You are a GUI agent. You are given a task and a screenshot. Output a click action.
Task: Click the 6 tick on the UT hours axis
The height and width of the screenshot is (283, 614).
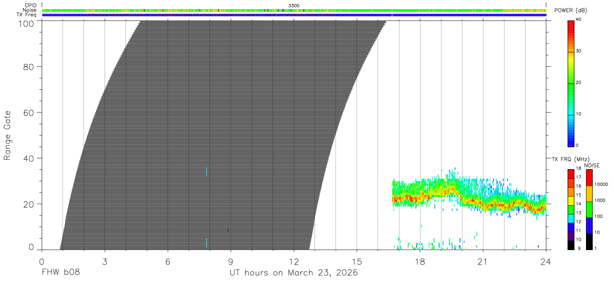pyautogui.click(x=167, y=261)
